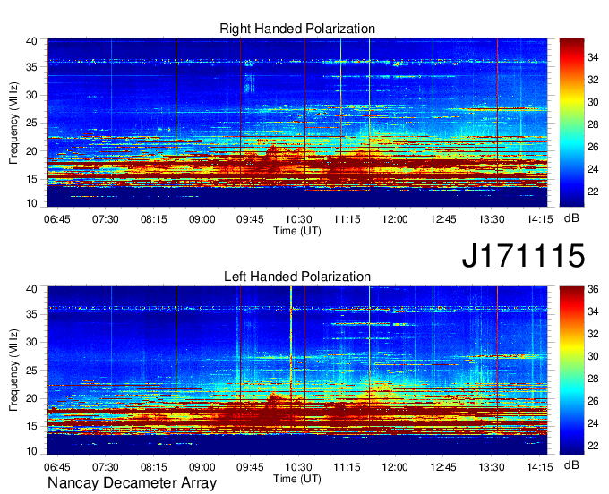Viewport: 609px width, 494px height.
Task: Click the "22" value on the Right Handed colorbar
Action: [x=593, y=192]
